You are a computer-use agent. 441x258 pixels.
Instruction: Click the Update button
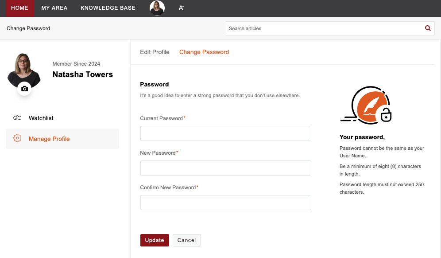point(155,240)
